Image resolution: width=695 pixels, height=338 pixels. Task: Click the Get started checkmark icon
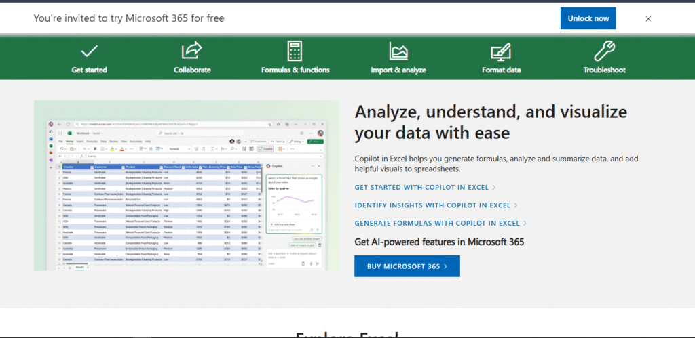coord(89,51)
